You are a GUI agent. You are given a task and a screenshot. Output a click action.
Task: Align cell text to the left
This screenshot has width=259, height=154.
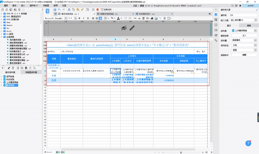(93, 18)
